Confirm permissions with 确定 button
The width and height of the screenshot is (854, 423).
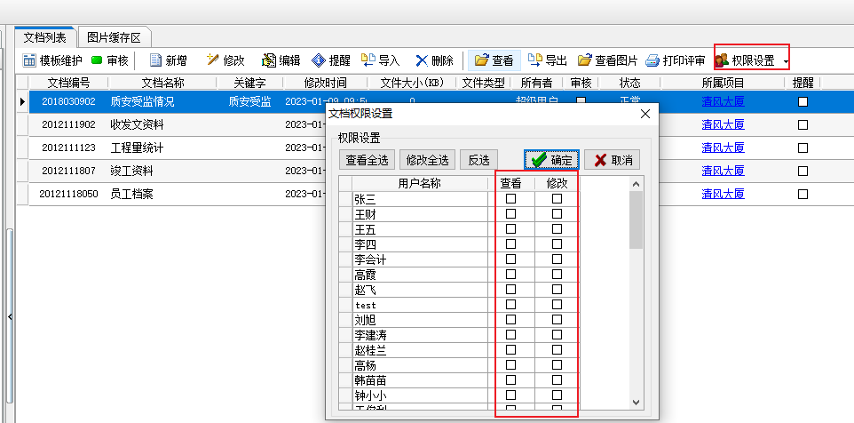pyautogui.click(x=551, y=160)
